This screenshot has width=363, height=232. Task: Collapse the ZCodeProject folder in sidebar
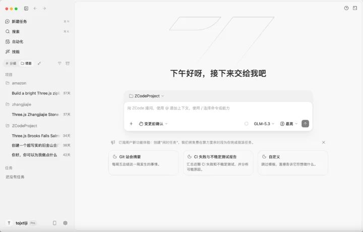coord(37,126)
